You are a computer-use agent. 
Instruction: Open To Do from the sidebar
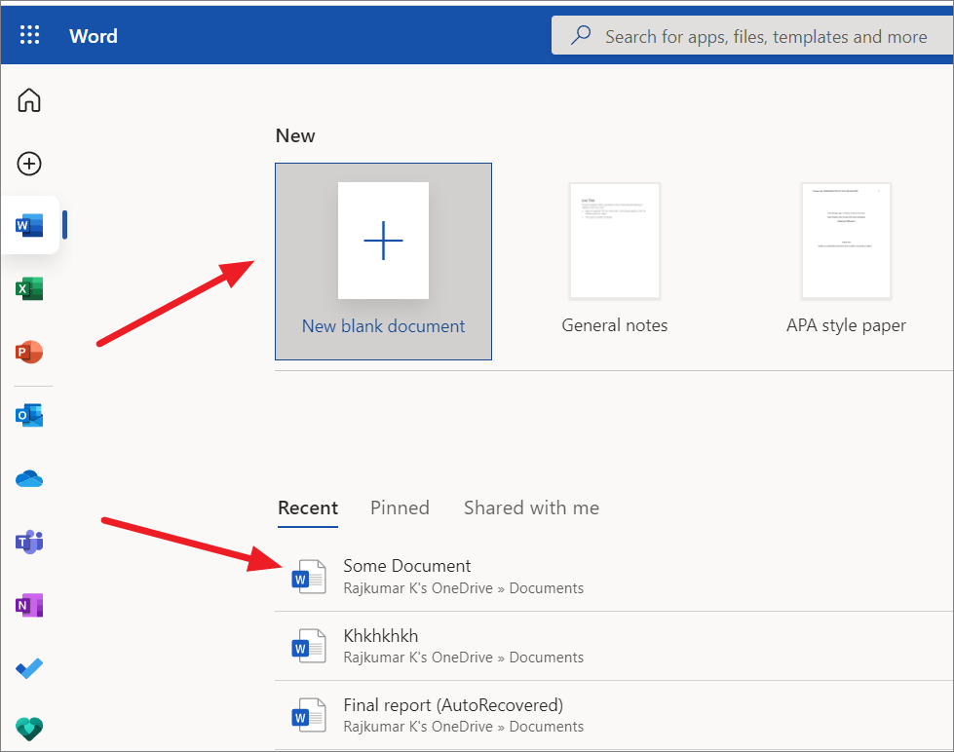coord(29,668)
